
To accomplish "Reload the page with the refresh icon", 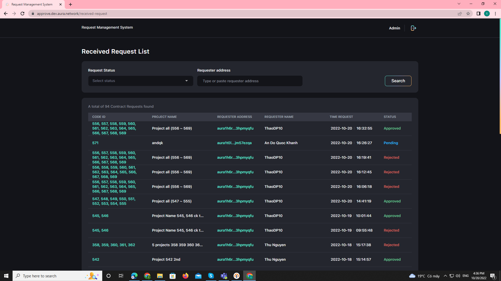I will coord(22,14).
